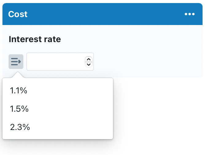Viewport: 205px width, 155px height.
Task: Click empty panel area right of the input
Action: pos(147,62)
